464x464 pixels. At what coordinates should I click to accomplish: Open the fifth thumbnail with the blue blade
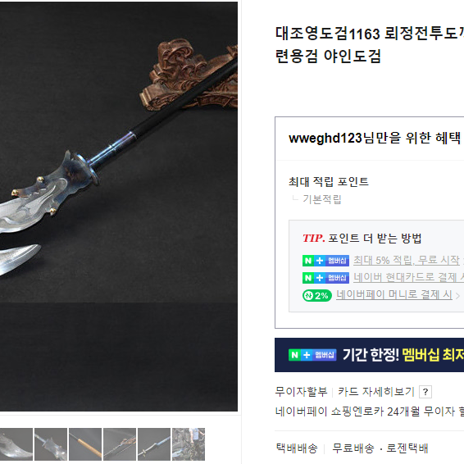[154, 444]
